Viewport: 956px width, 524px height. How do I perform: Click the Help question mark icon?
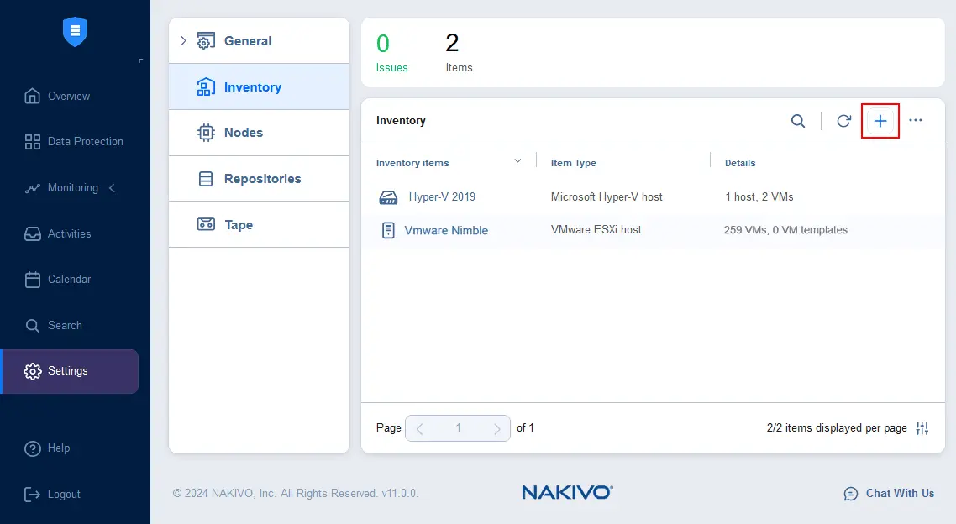32,448
